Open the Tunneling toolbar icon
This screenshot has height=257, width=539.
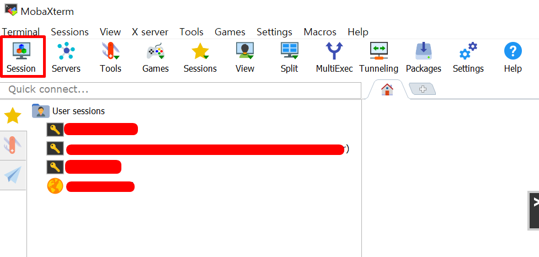pos(379,57)
